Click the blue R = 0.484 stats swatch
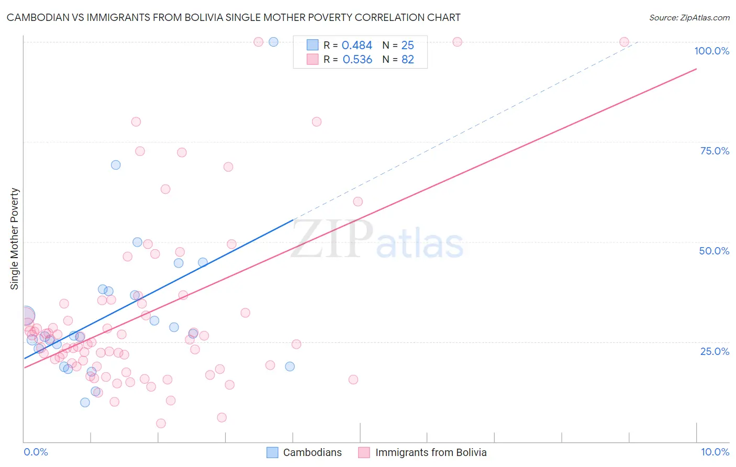This screenshot has height=467, width=736. click(x=313, y=45)
